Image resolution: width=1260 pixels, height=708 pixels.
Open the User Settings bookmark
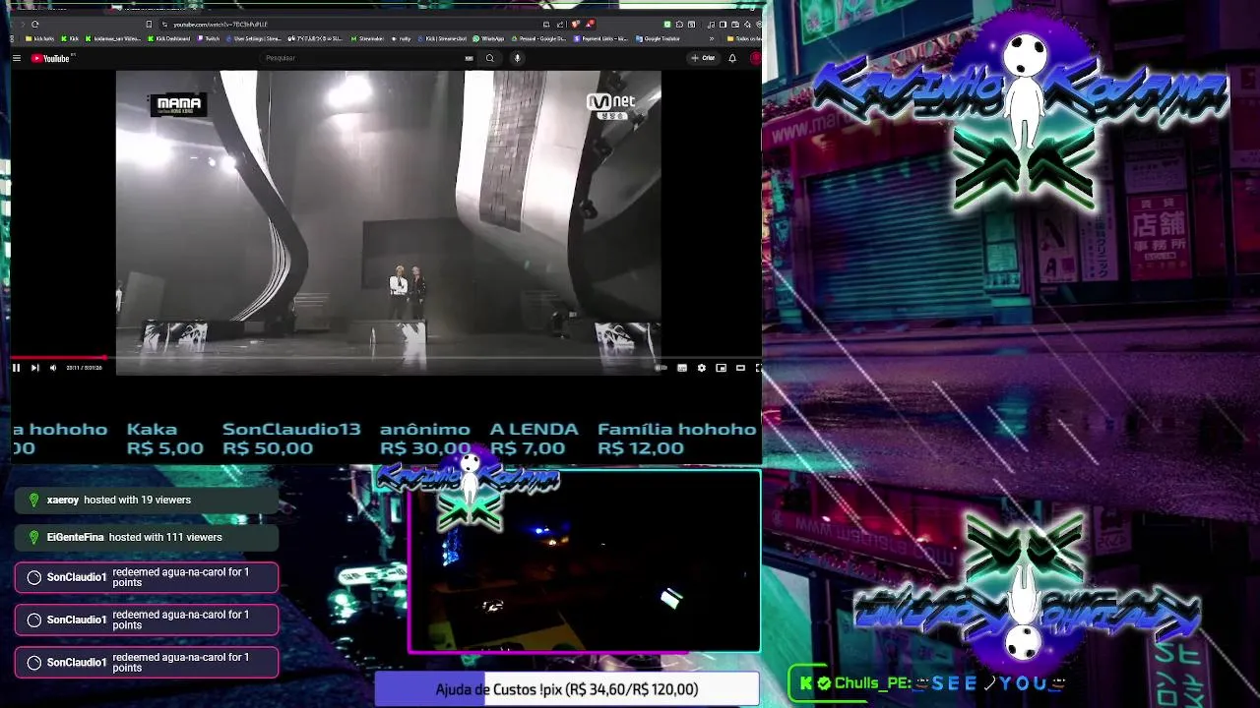click(x=254, y=39)
